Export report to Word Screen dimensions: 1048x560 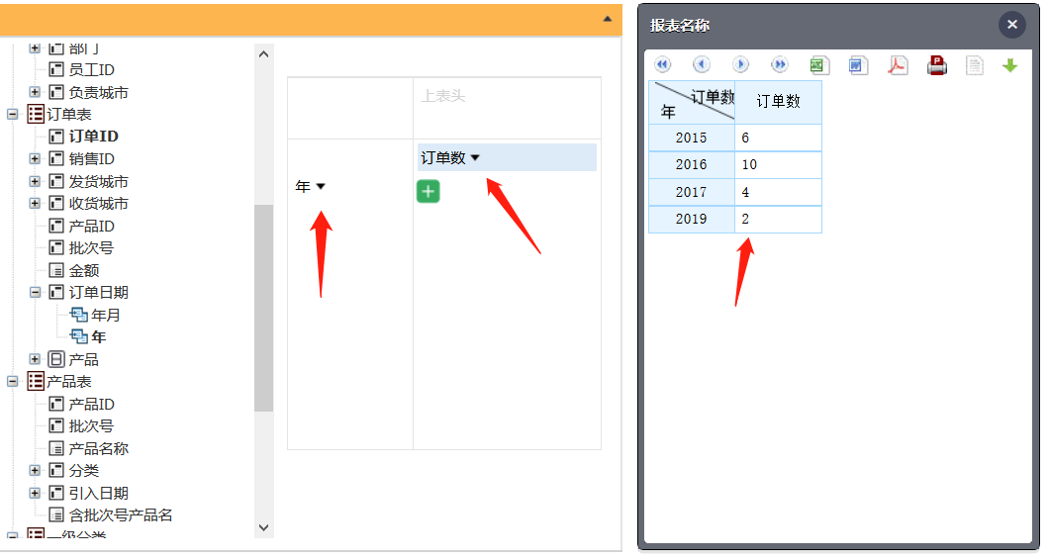point(858,65)
